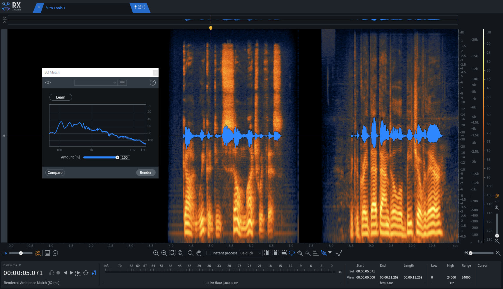Click the Rendered Ambience Match status text
Viewport: 503px width, 289px height.
pos(31,283)
